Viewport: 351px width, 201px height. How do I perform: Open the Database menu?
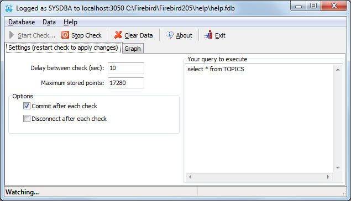(22, 22)
